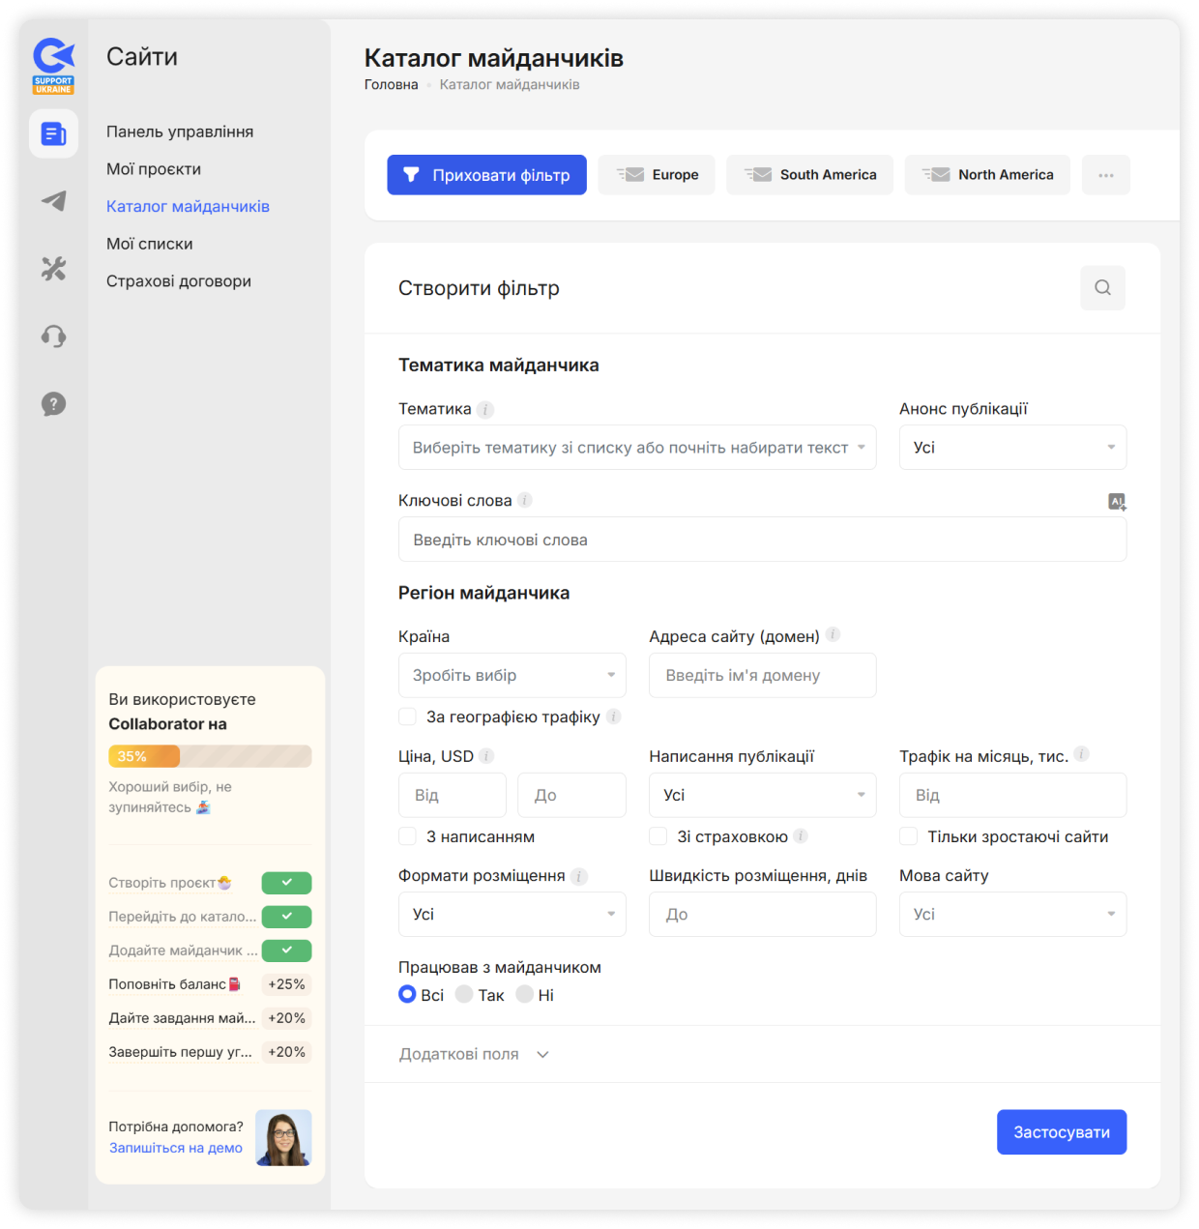The image size is (1199, 1229).
Task: Click 'Запишіться на демо' link
Action: click(x=175, y=1148)
